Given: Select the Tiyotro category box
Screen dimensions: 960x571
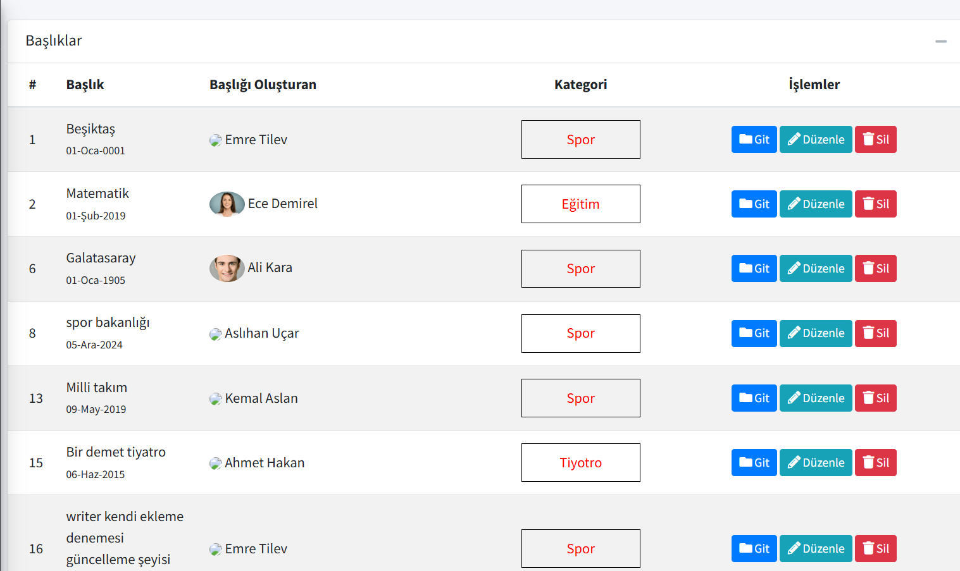Looking at the screenshot, I should tap(580, 462).
